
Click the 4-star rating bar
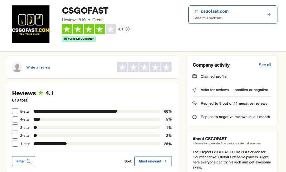click(96, 119)
